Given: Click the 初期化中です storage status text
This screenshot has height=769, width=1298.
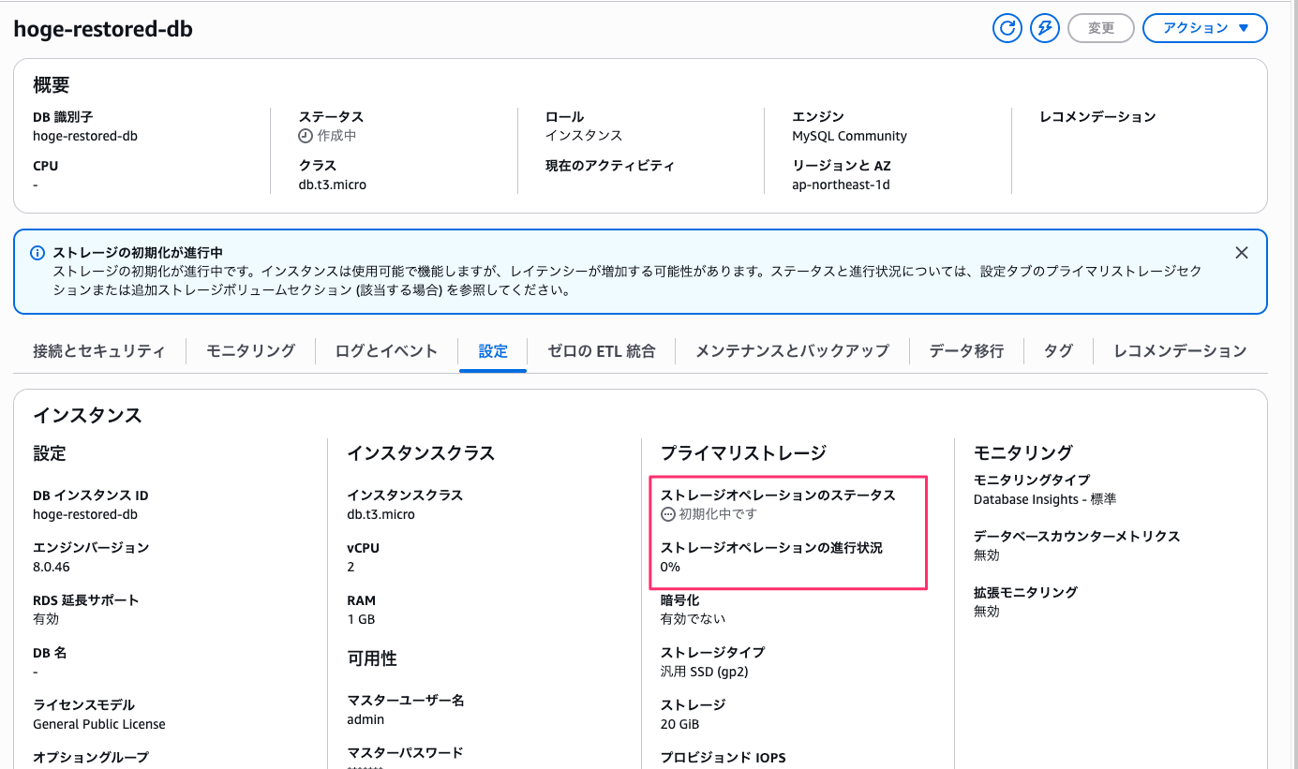Looking at the screenshot, I should [718, 514].
